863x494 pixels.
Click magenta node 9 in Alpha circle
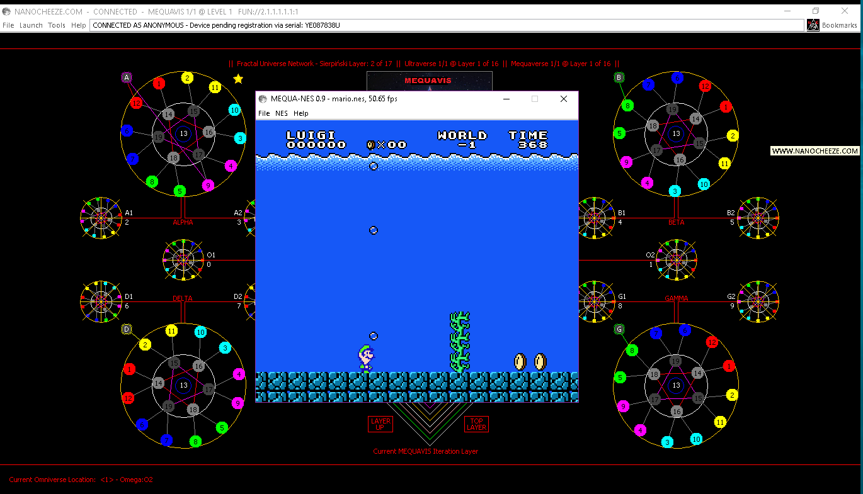pos(209,185)
